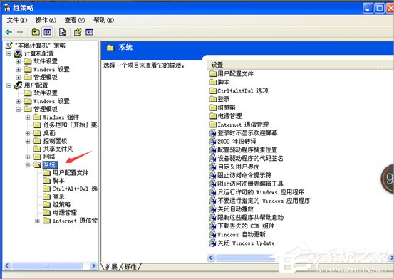Open the 查看 menu
Screen dimensions: 394x279
75,20
